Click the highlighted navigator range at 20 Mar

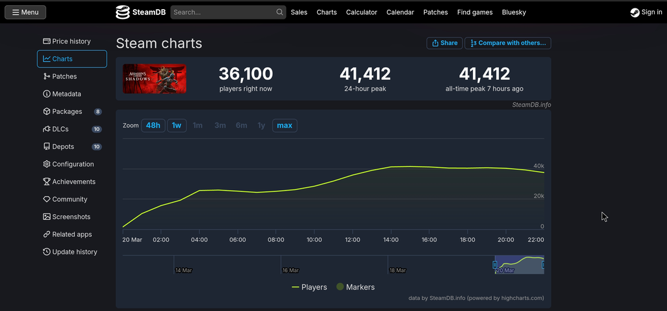tap(519, 265)
